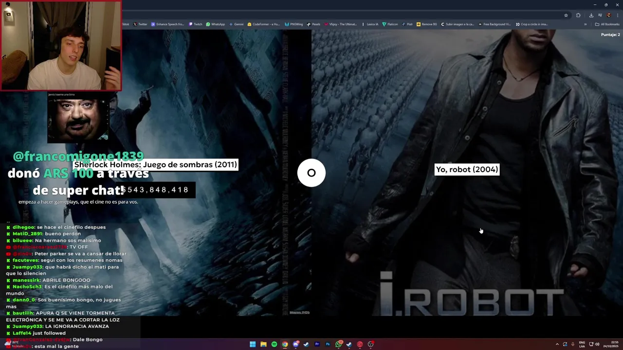The width and height of the screenshot is (623, 350).
Task: Open the red circular taskbar app
Action: [x=360, y=344]
